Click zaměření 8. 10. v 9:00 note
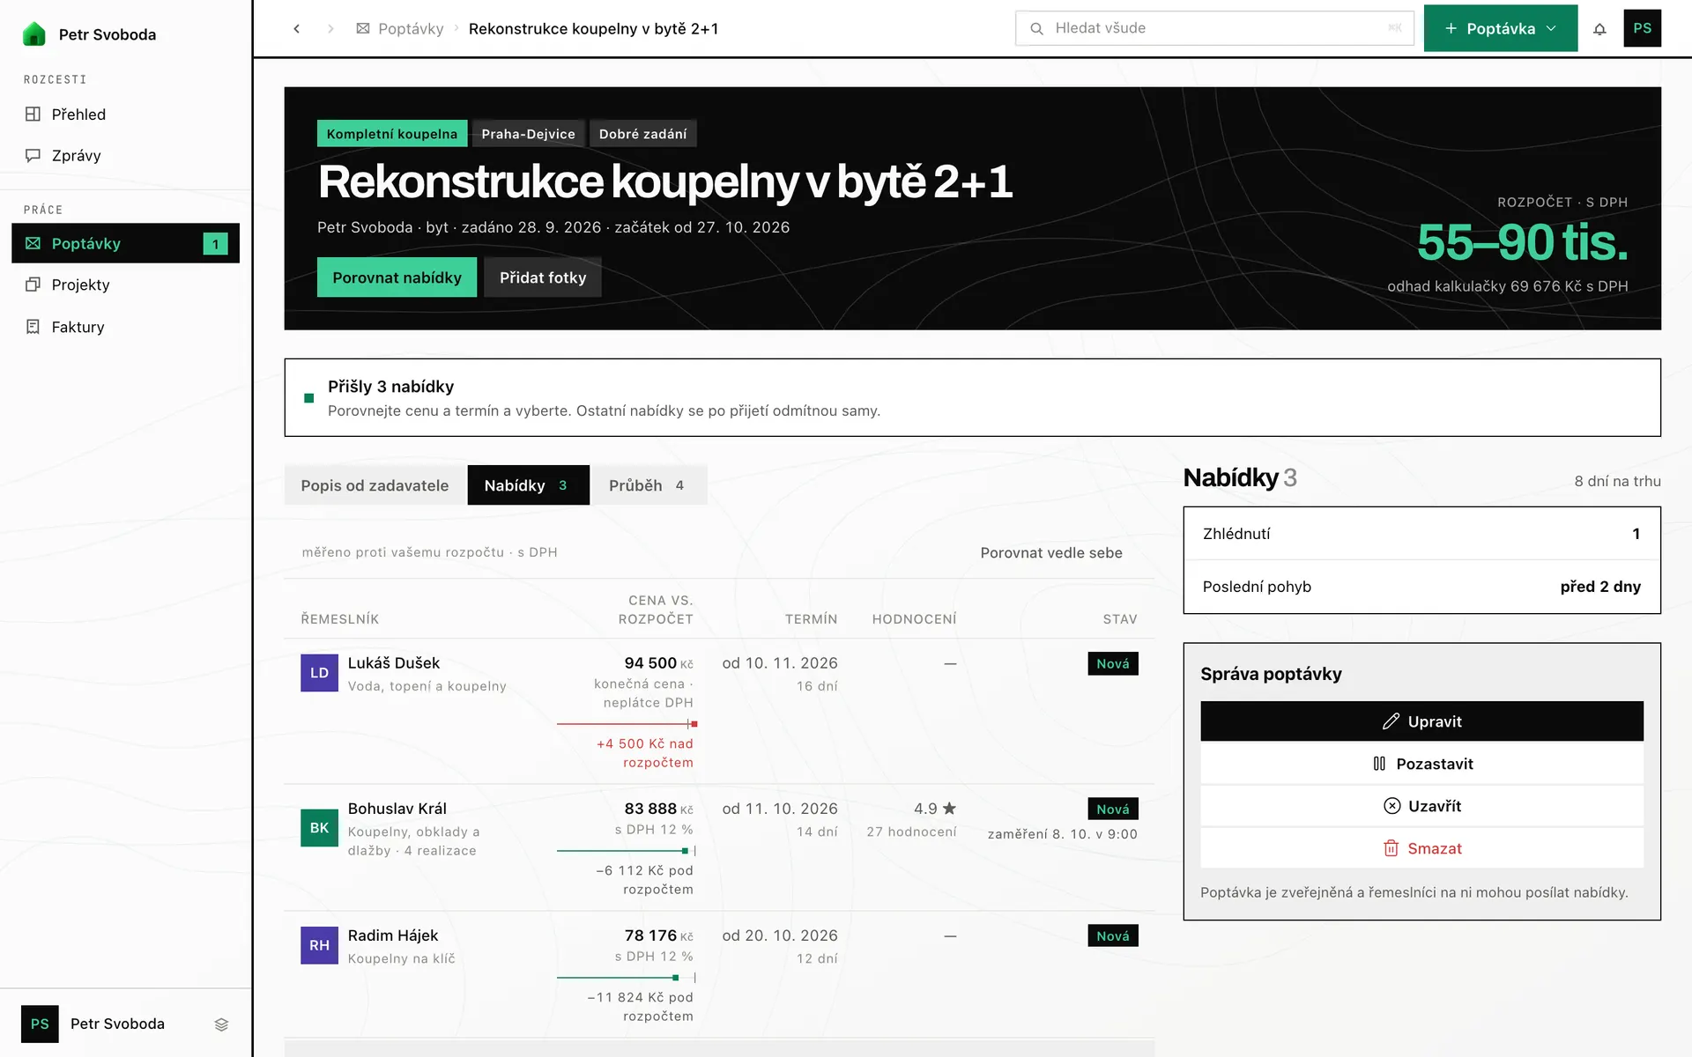The height and width of the screenshot is (1057, 1692). click(1062, 834)
